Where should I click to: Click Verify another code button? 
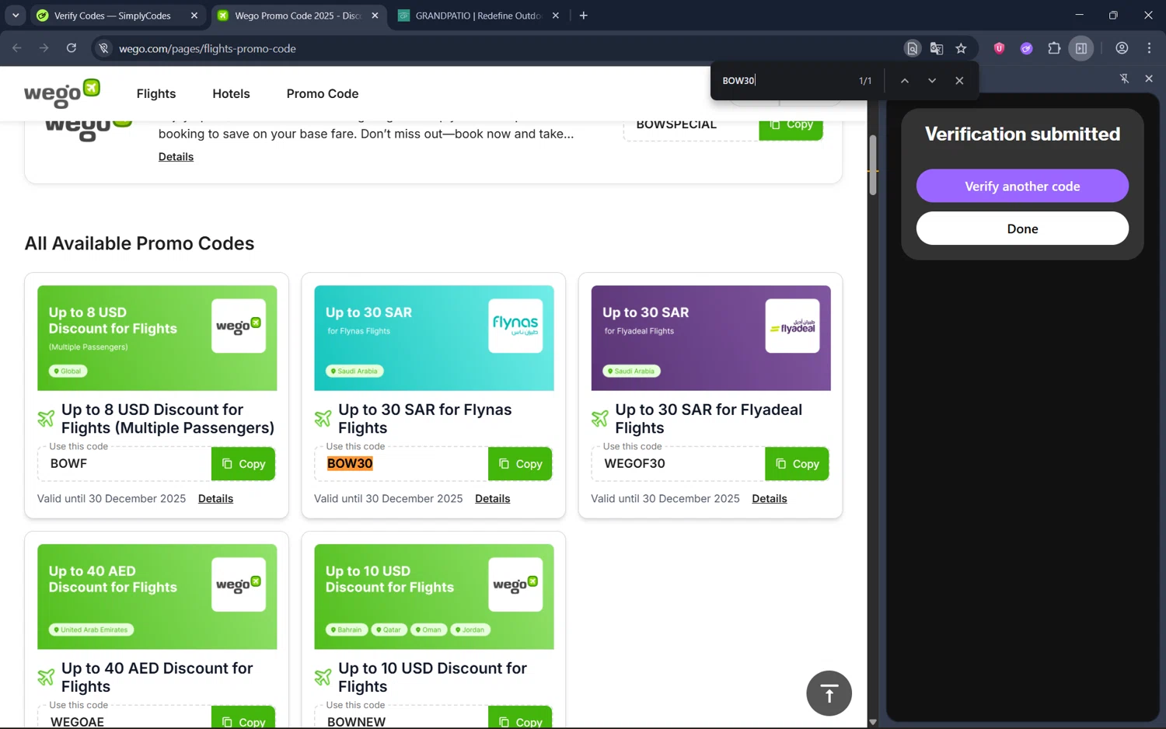coord(1022,187)
